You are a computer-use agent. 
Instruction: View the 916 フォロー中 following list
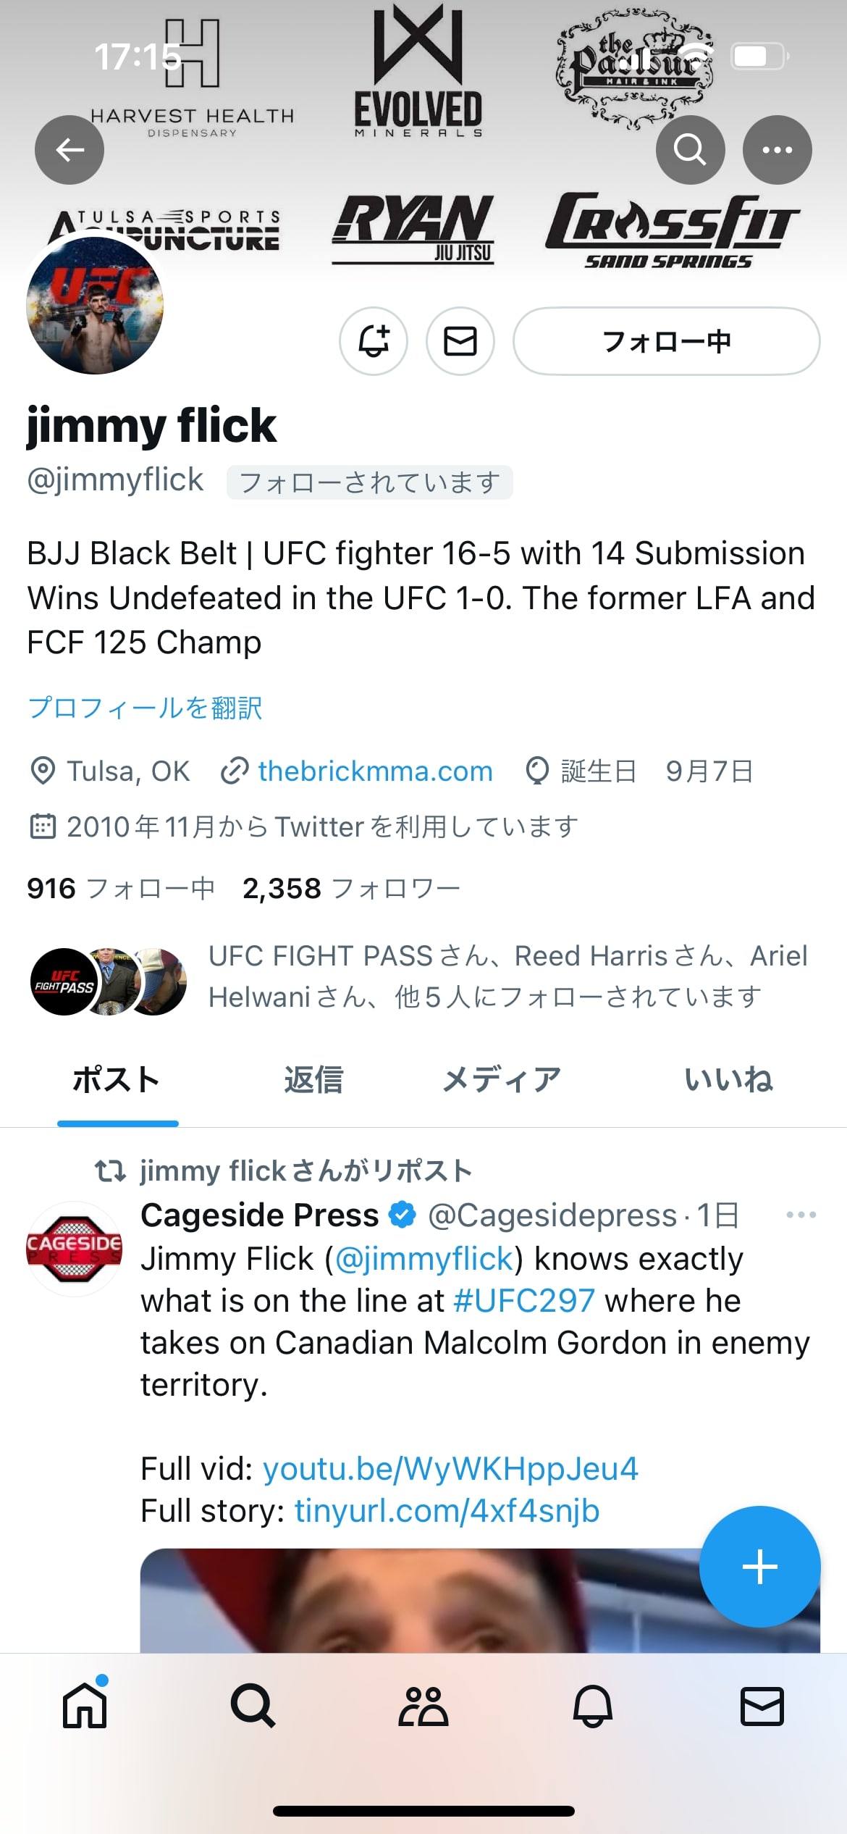121,889
